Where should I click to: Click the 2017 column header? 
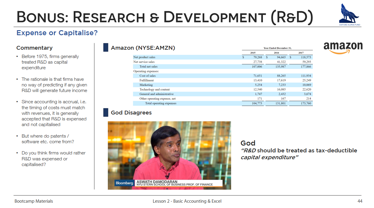[301, 53]
